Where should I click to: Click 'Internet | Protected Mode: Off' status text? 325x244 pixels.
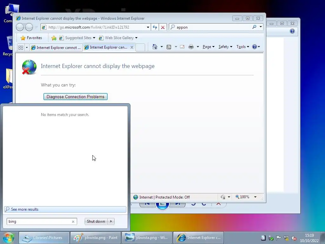[165, 197]
